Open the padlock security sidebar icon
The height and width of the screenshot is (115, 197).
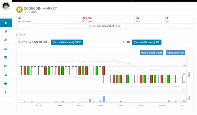coord(6,75)
